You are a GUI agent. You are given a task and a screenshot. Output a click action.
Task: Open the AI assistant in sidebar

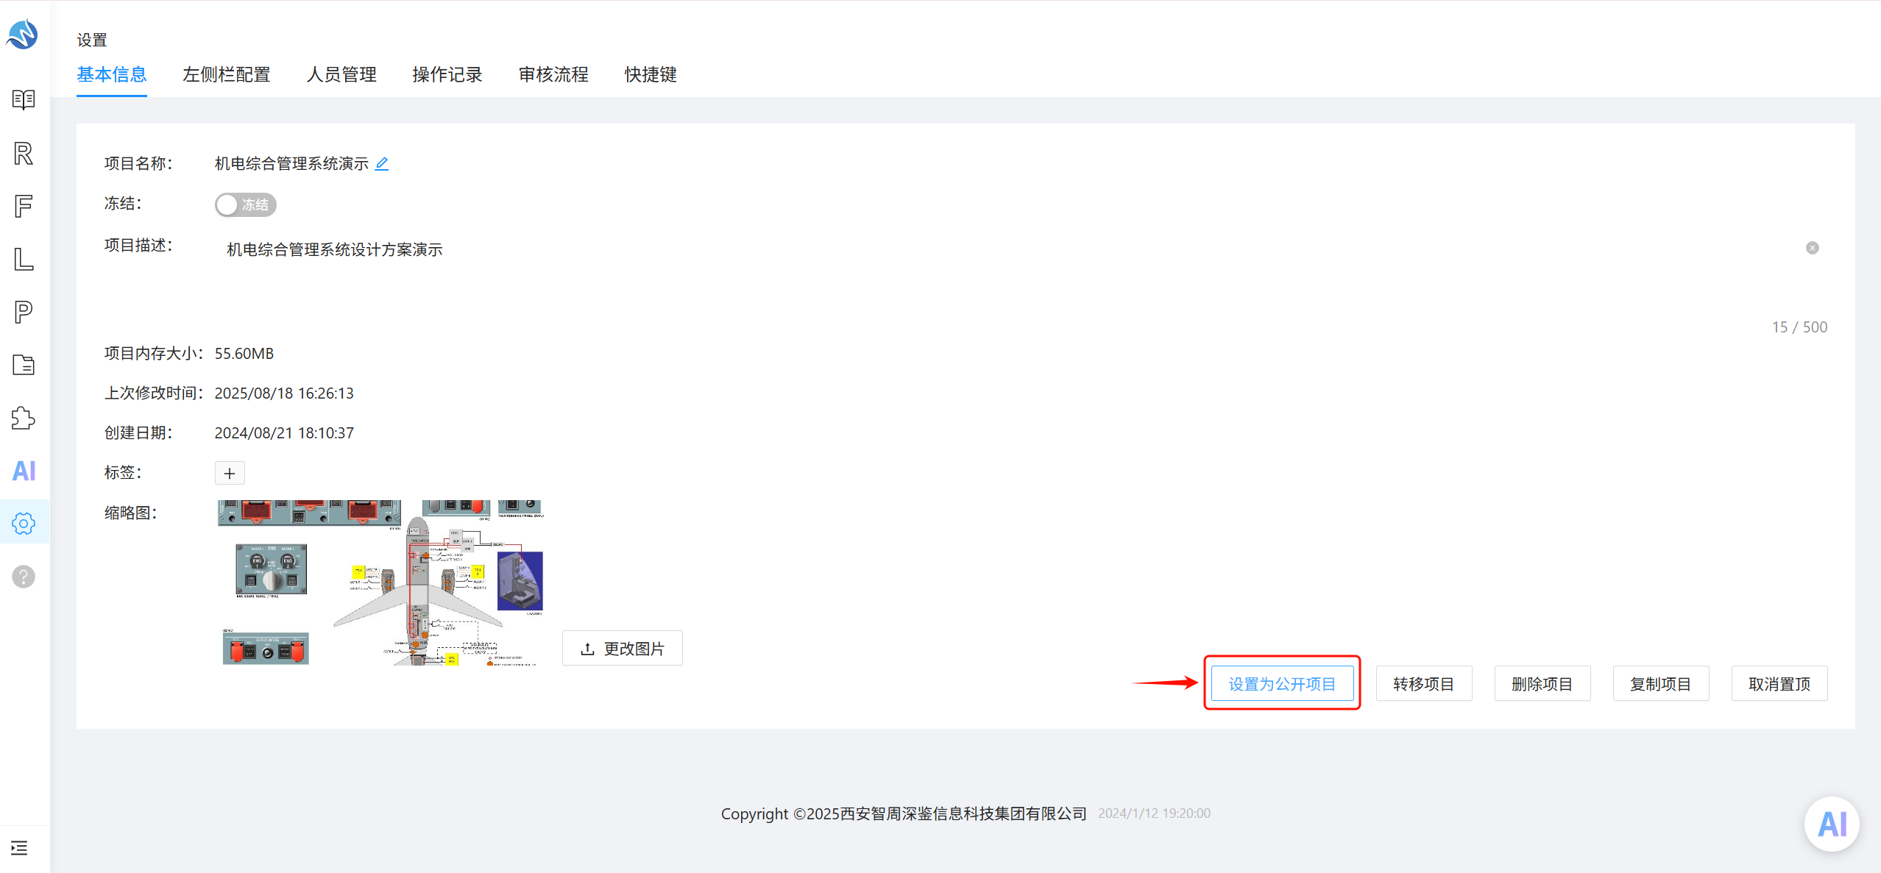[24, 471]
